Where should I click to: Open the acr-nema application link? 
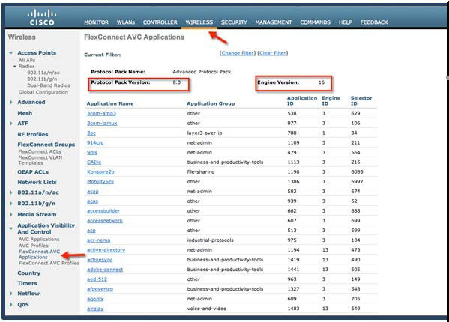[98, 240]
